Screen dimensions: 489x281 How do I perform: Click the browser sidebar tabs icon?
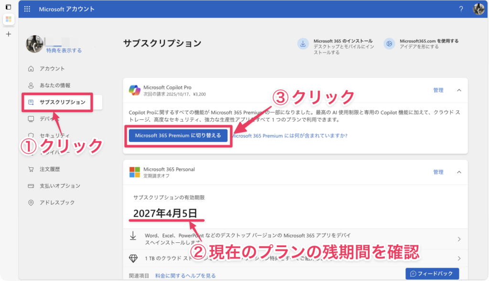8,7
